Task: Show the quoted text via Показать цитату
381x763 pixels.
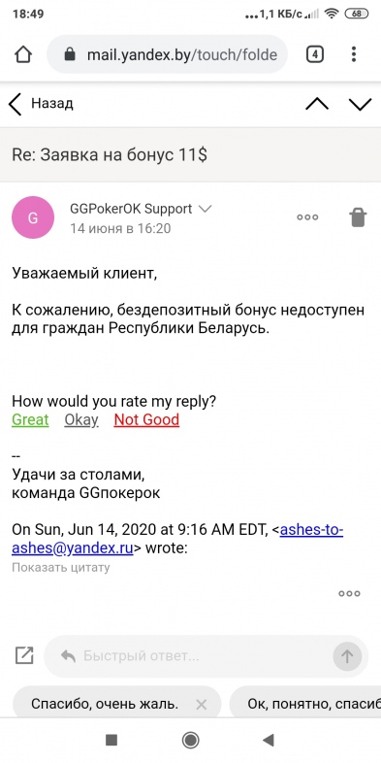Action: (61, 567)
